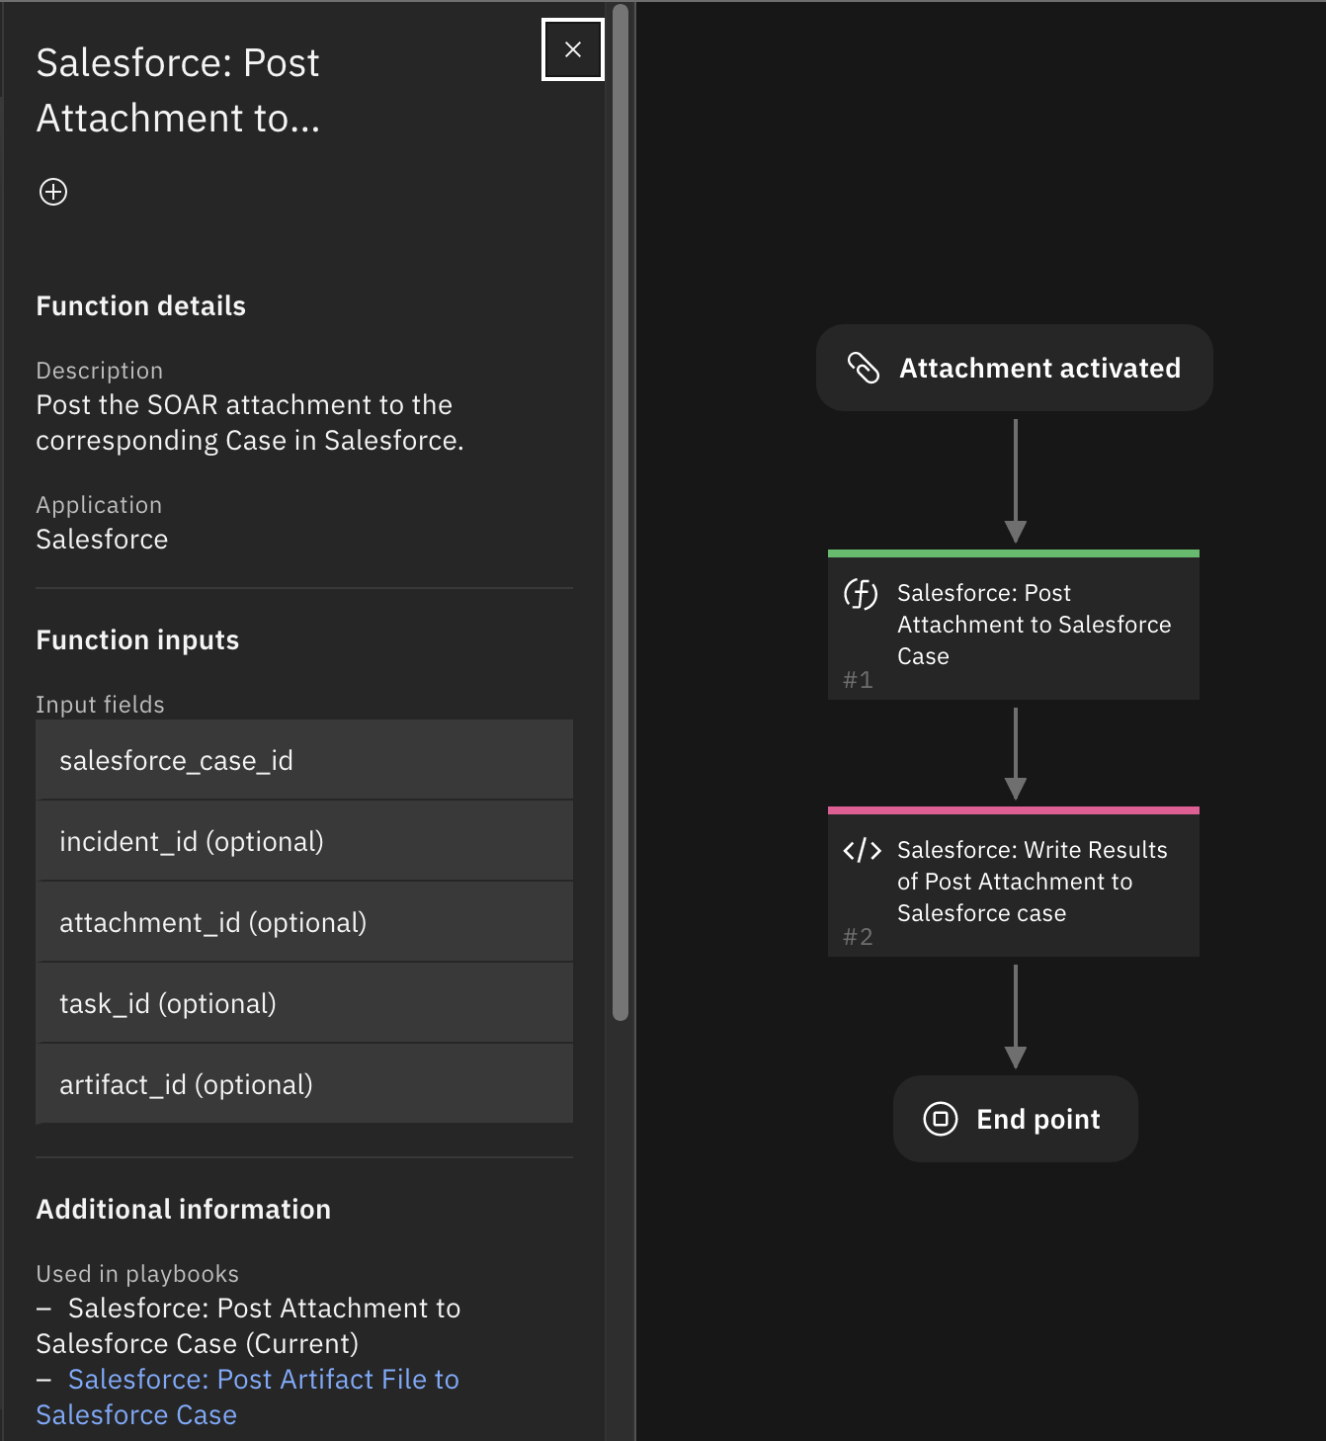Click the task_id (optional) input row
The width and height of the screenshot is (1326, 1441).
pos(304,1003)
